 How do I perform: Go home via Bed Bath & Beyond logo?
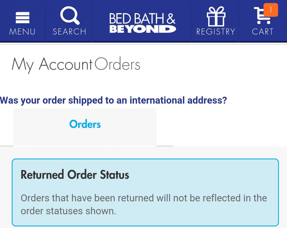[142, 23]
